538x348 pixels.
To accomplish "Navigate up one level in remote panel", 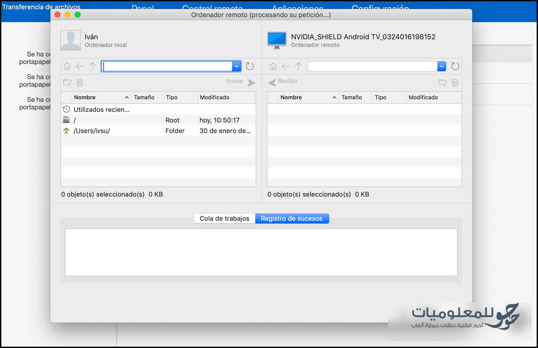I will click(298, 66).
